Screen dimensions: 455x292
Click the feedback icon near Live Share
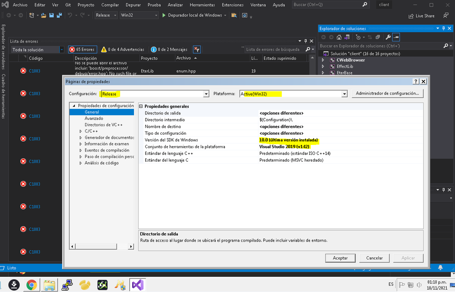point(446,15)
